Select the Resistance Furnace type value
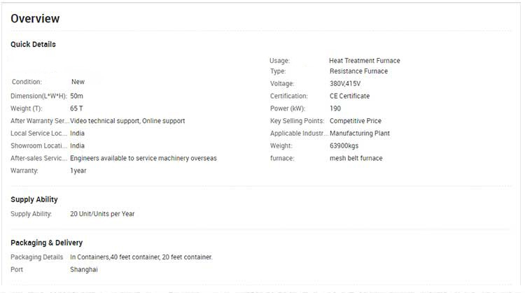525x293 pixels. [x=358, y=71]
